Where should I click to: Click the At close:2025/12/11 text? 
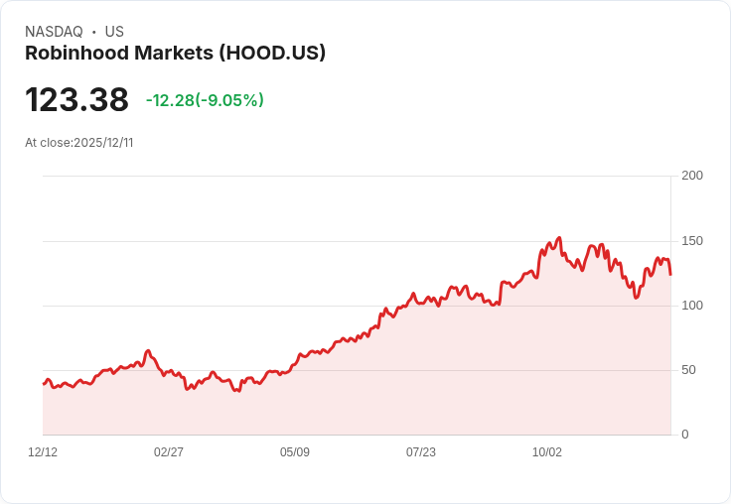(79, 143)
